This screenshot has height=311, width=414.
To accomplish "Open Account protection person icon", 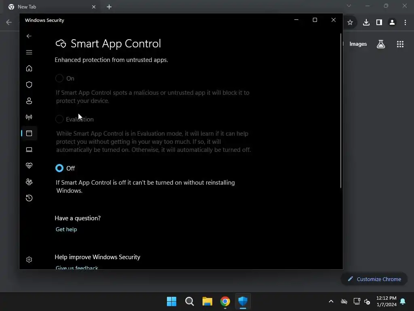I will pos(29,101).
